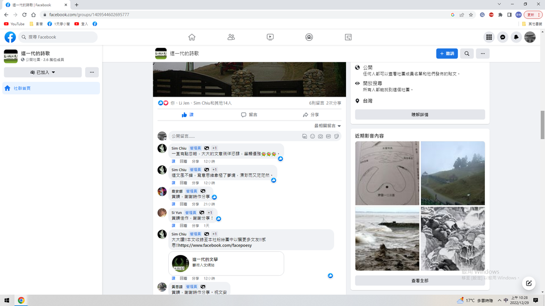Open the notifications bell icon

(x=516, y=37)
